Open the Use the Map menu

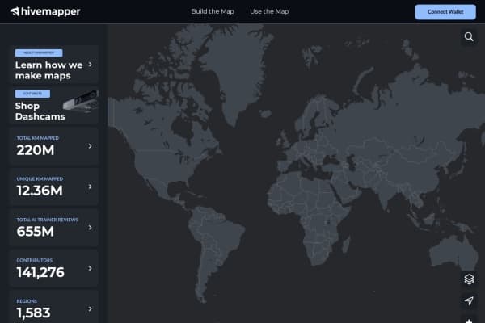[x=269, y=11]
